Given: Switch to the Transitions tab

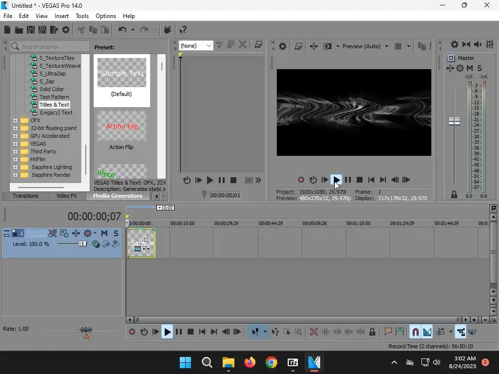Looking at the screenshot, I should (25, 196).
